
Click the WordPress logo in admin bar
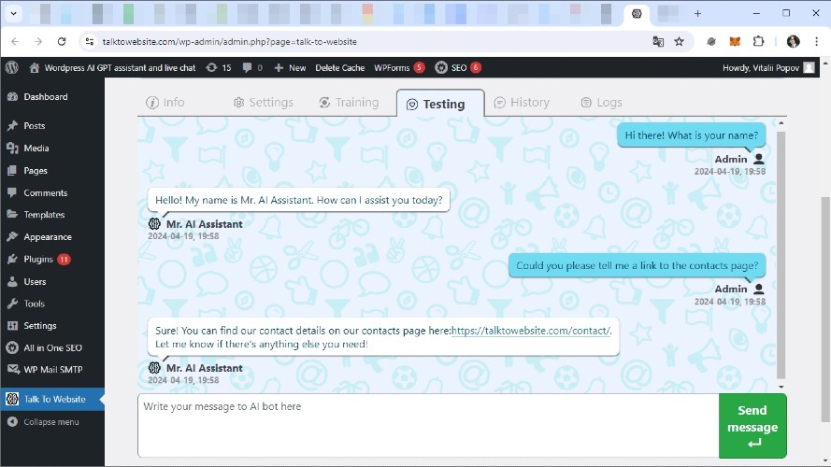pyautogui.click(x=11, y=67)
